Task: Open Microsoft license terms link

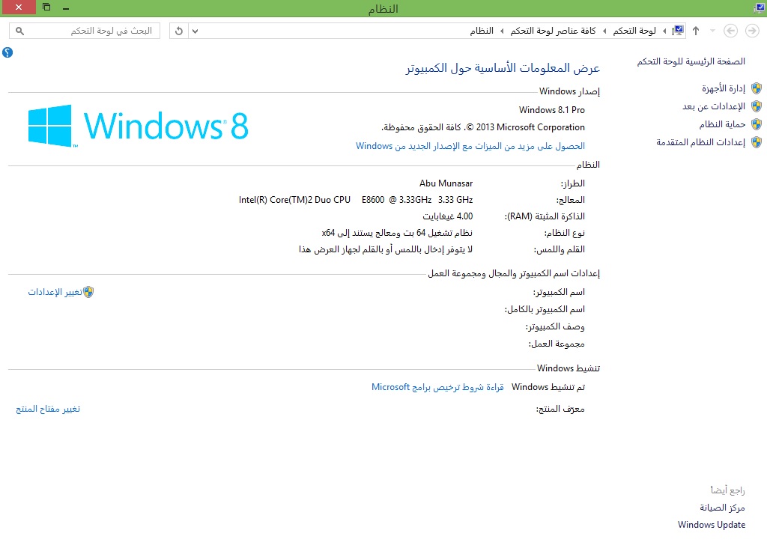Action: [437, 387]
